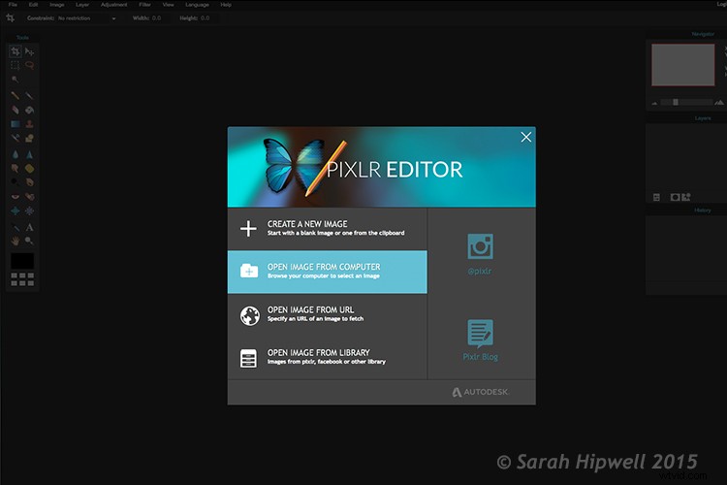Select the Sharpen tool

pos(30,154)
